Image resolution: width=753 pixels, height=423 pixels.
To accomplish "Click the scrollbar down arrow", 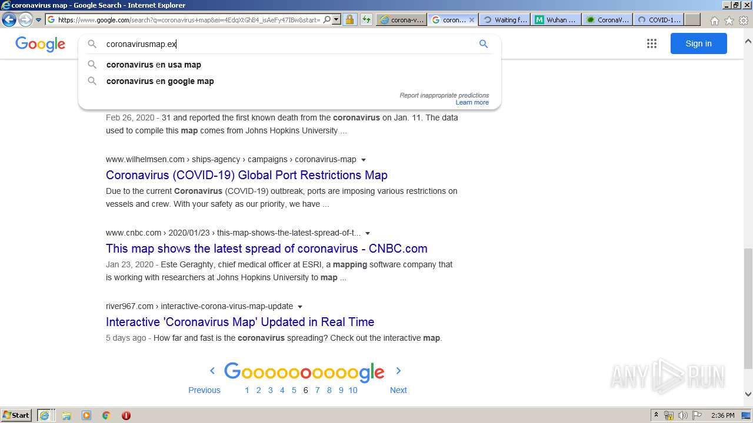I will tap(748, 395).
